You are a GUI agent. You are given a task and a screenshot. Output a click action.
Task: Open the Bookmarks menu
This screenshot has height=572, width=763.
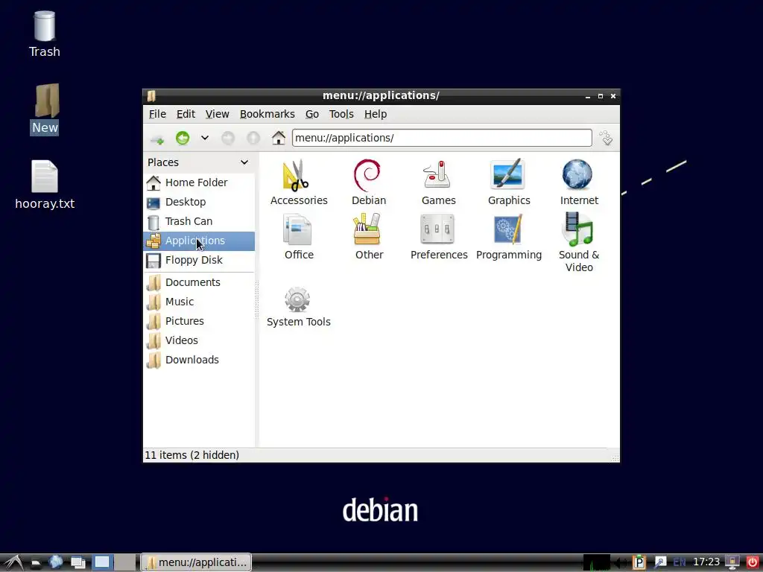coord(267,114)
